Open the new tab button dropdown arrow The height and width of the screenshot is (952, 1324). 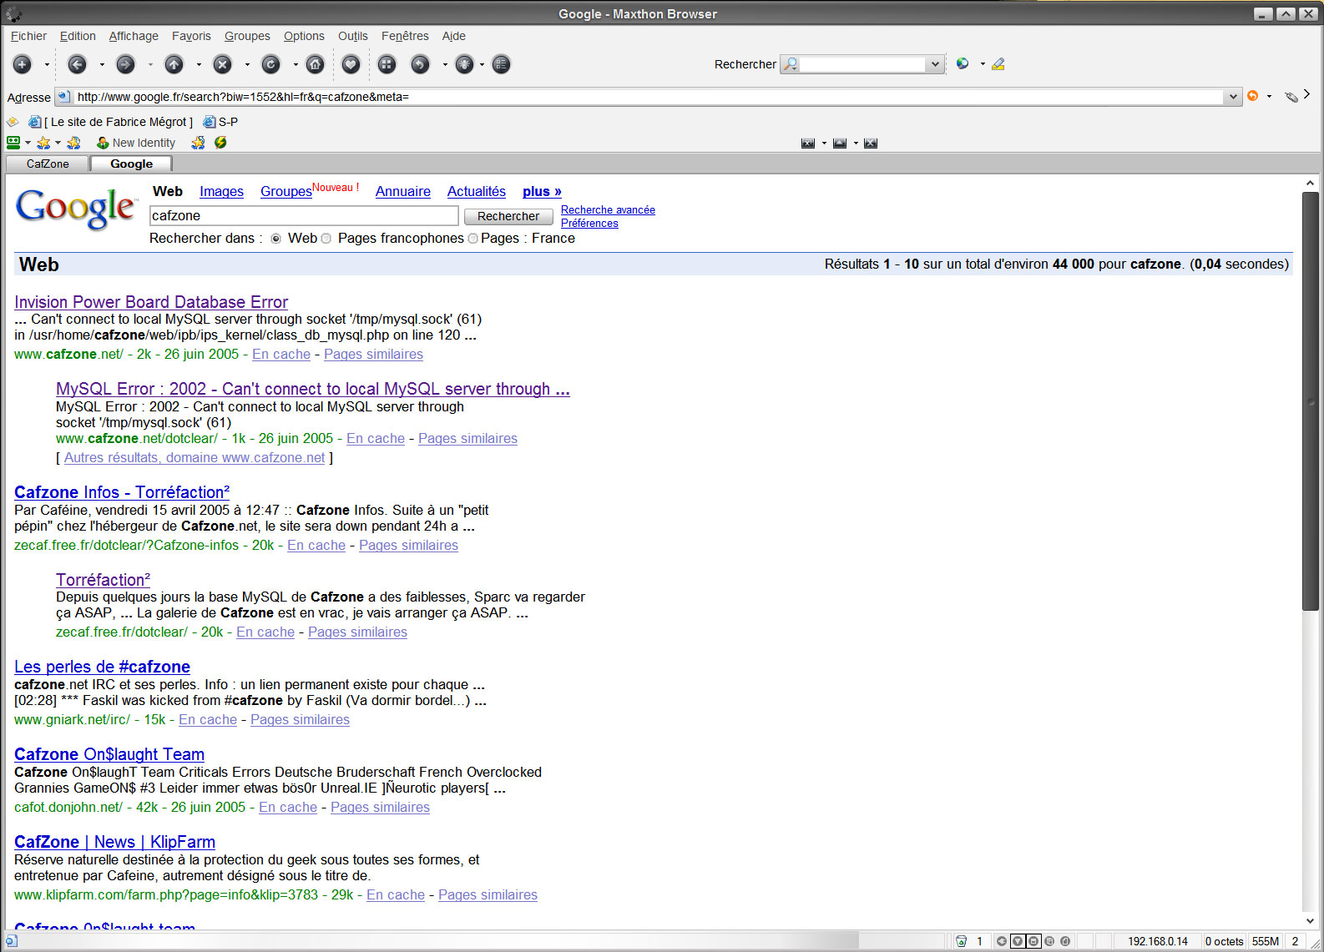tap(47, 64)
